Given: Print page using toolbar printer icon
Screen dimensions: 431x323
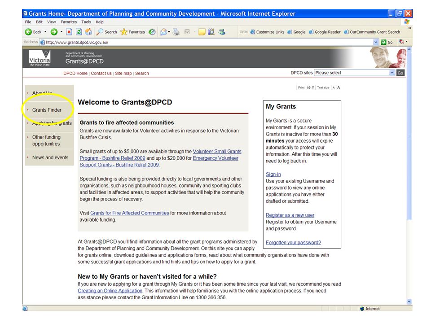Looking at the screenshot, I should pos(176,32).
